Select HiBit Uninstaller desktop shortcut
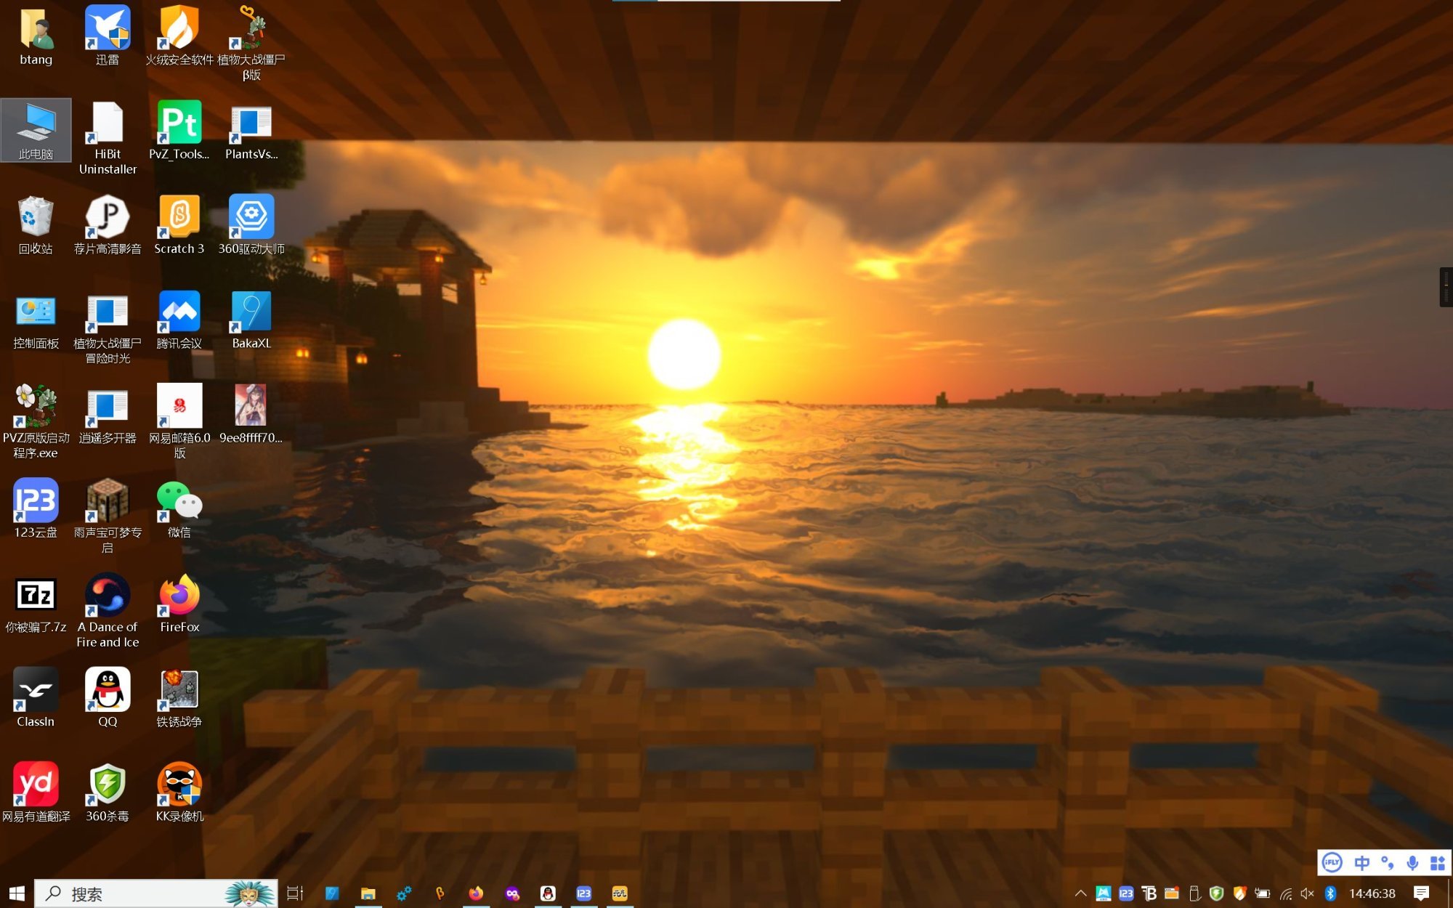1453x908 pixels. click(x=108, y=138)
